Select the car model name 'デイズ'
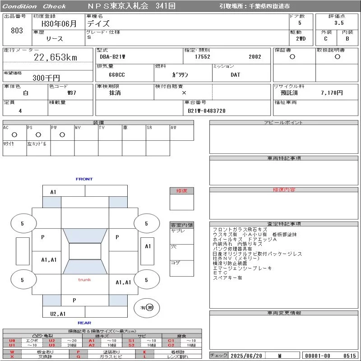361x361 pixels. tap(98, 23)
